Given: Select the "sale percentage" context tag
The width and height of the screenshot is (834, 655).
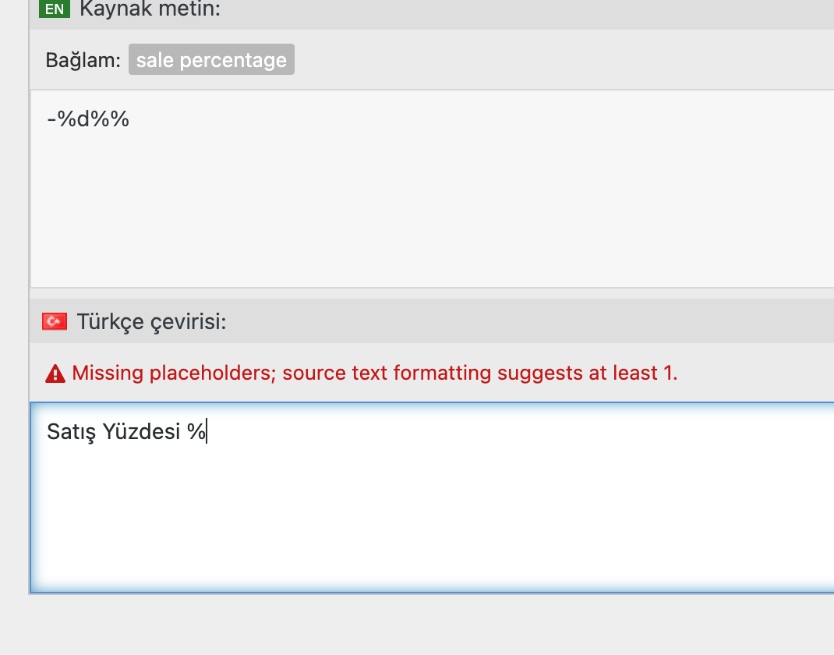Looking at the screenshot, I should 211,59.
